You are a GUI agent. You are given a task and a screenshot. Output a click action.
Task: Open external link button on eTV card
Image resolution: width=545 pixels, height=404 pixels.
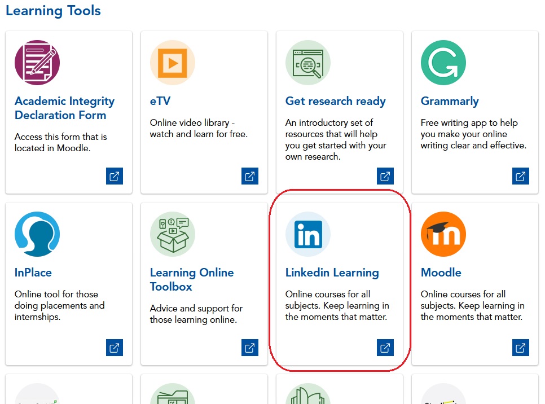[x=250, y=176]
